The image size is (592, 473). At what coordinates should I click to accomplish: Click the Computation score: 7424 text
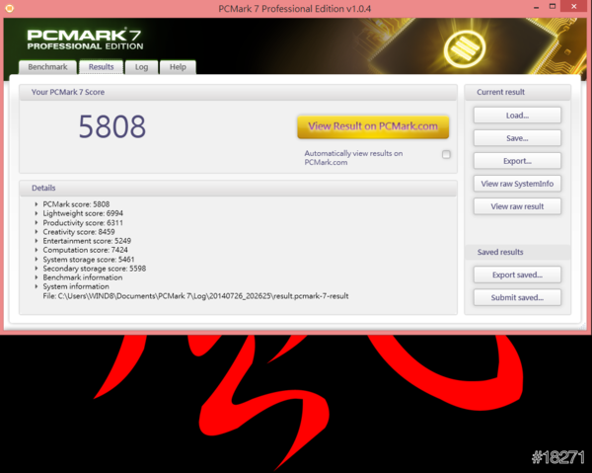(85, 250)
